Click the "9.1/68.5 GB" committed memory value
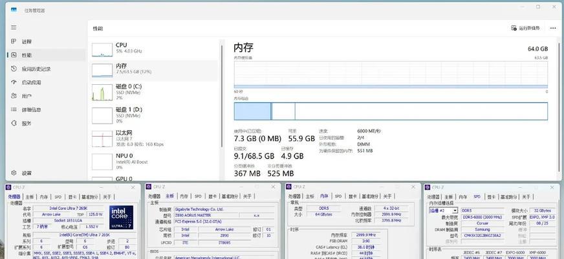The height and width of the screenshot is (259, 564). click(254, 156)
